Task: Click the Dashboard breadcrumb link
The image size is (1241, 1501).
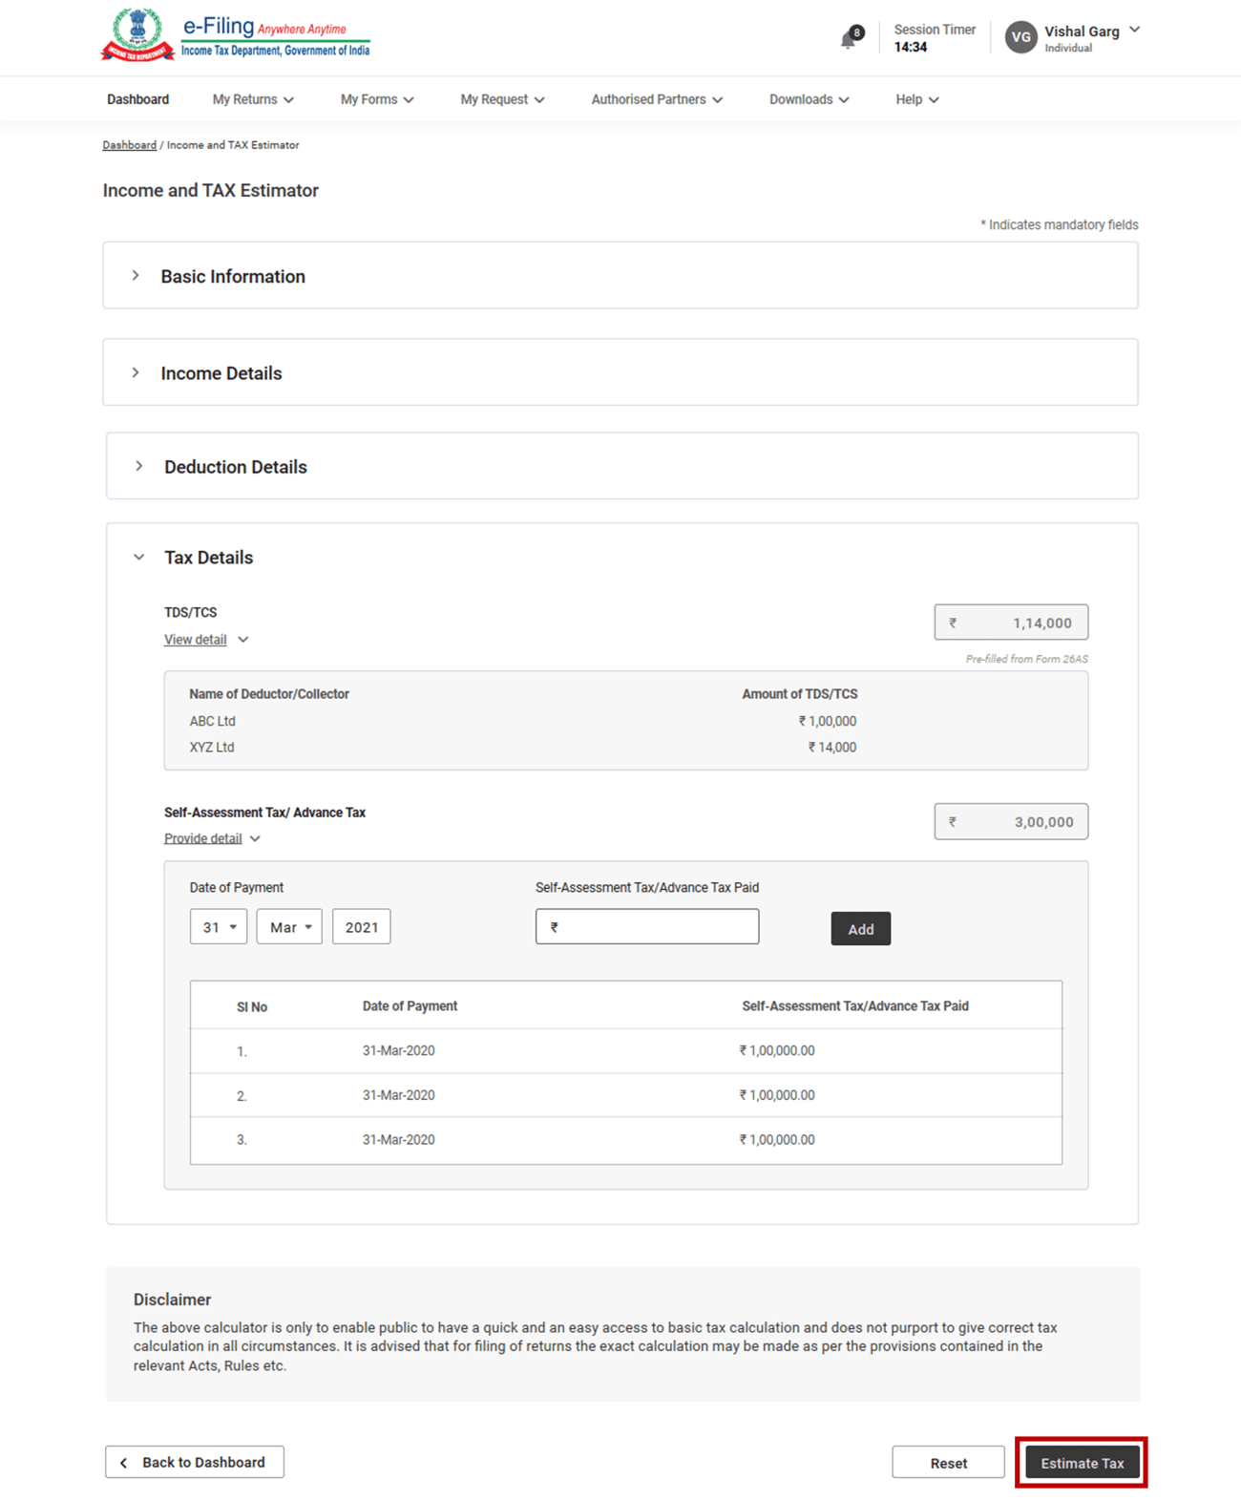Action: (x=129, y=145)
